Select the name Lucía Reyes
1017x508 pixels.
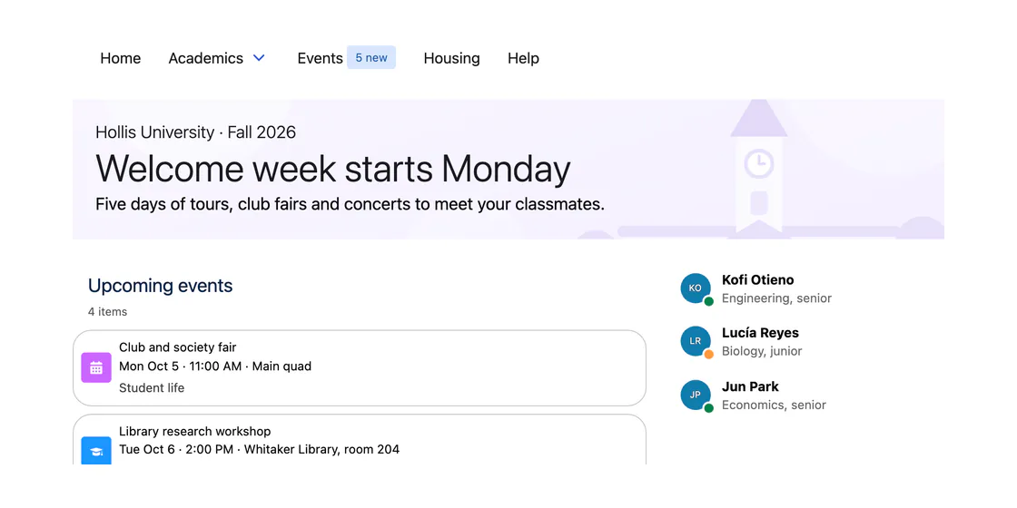[760, 333]
